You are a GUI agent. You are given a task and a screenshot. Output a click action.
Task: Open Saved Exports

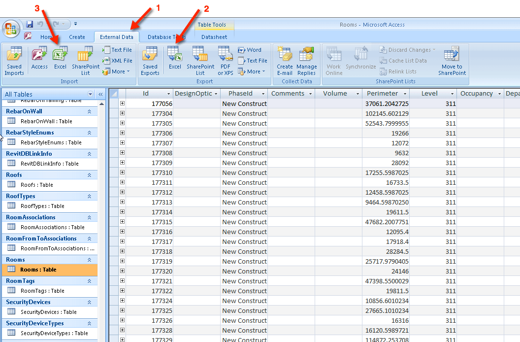(150, 61)
